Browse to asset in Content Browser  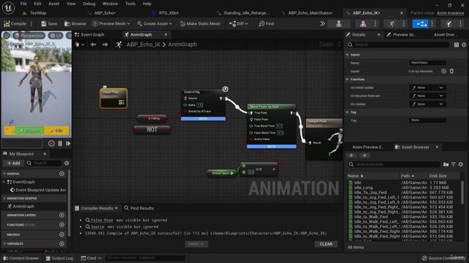[x=75, y=23]
